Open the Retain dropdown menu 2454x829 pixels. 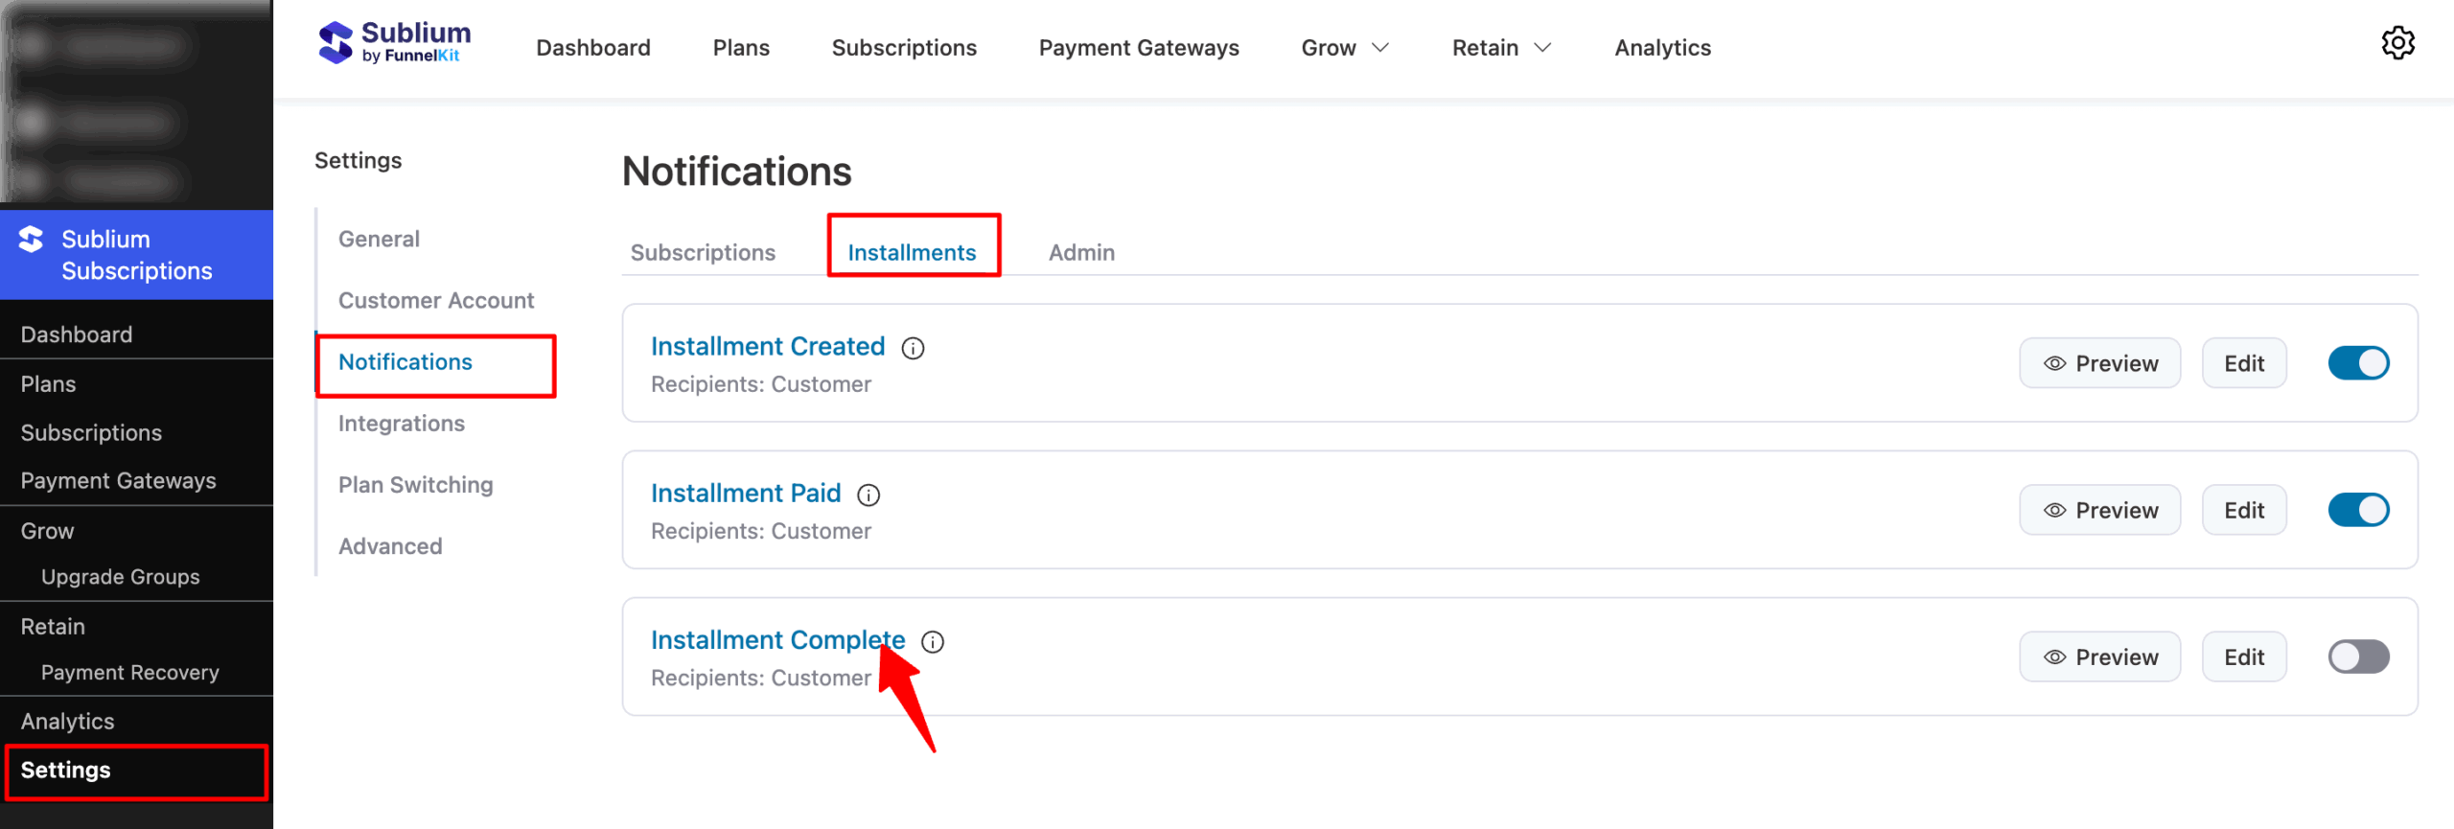1500,47
